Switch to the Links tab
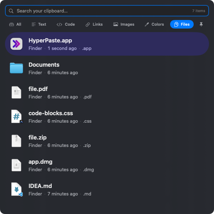Viewport: 214px width, 214px height. coord(94,24)
